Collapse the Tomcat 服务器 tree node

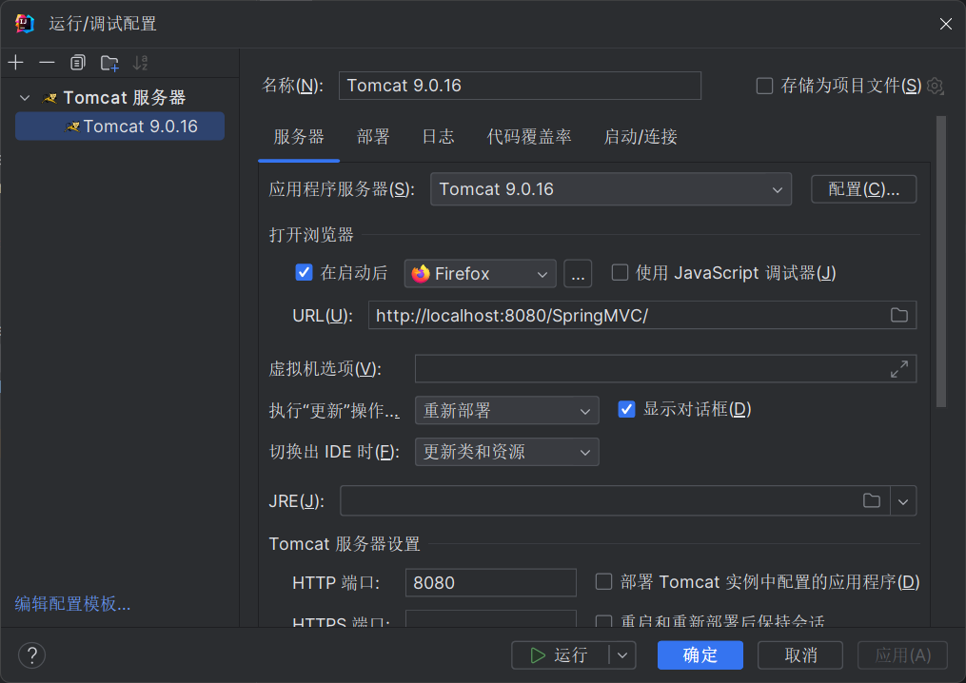(x=25, y=97)
